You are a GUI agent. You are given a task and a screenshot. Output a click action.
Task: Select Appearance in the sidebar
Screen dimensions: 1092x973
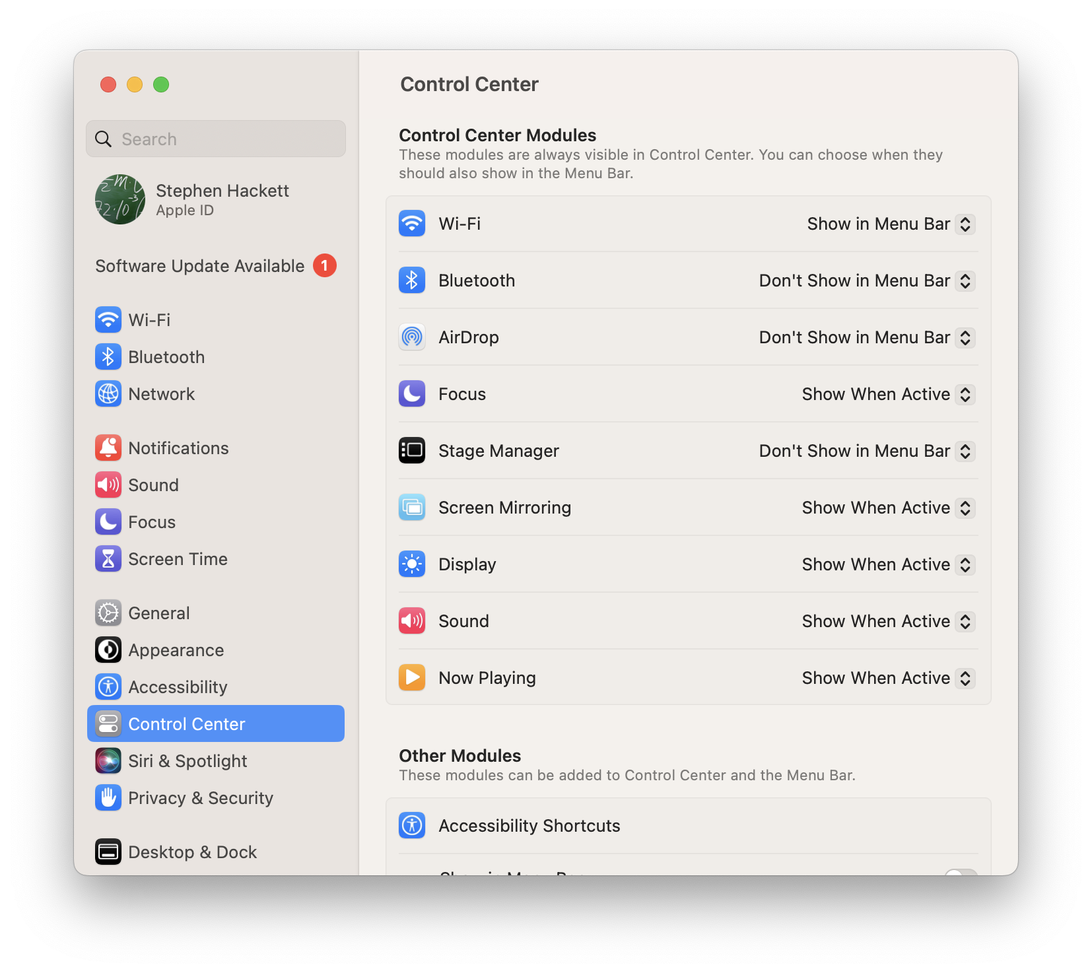point(176,650)
